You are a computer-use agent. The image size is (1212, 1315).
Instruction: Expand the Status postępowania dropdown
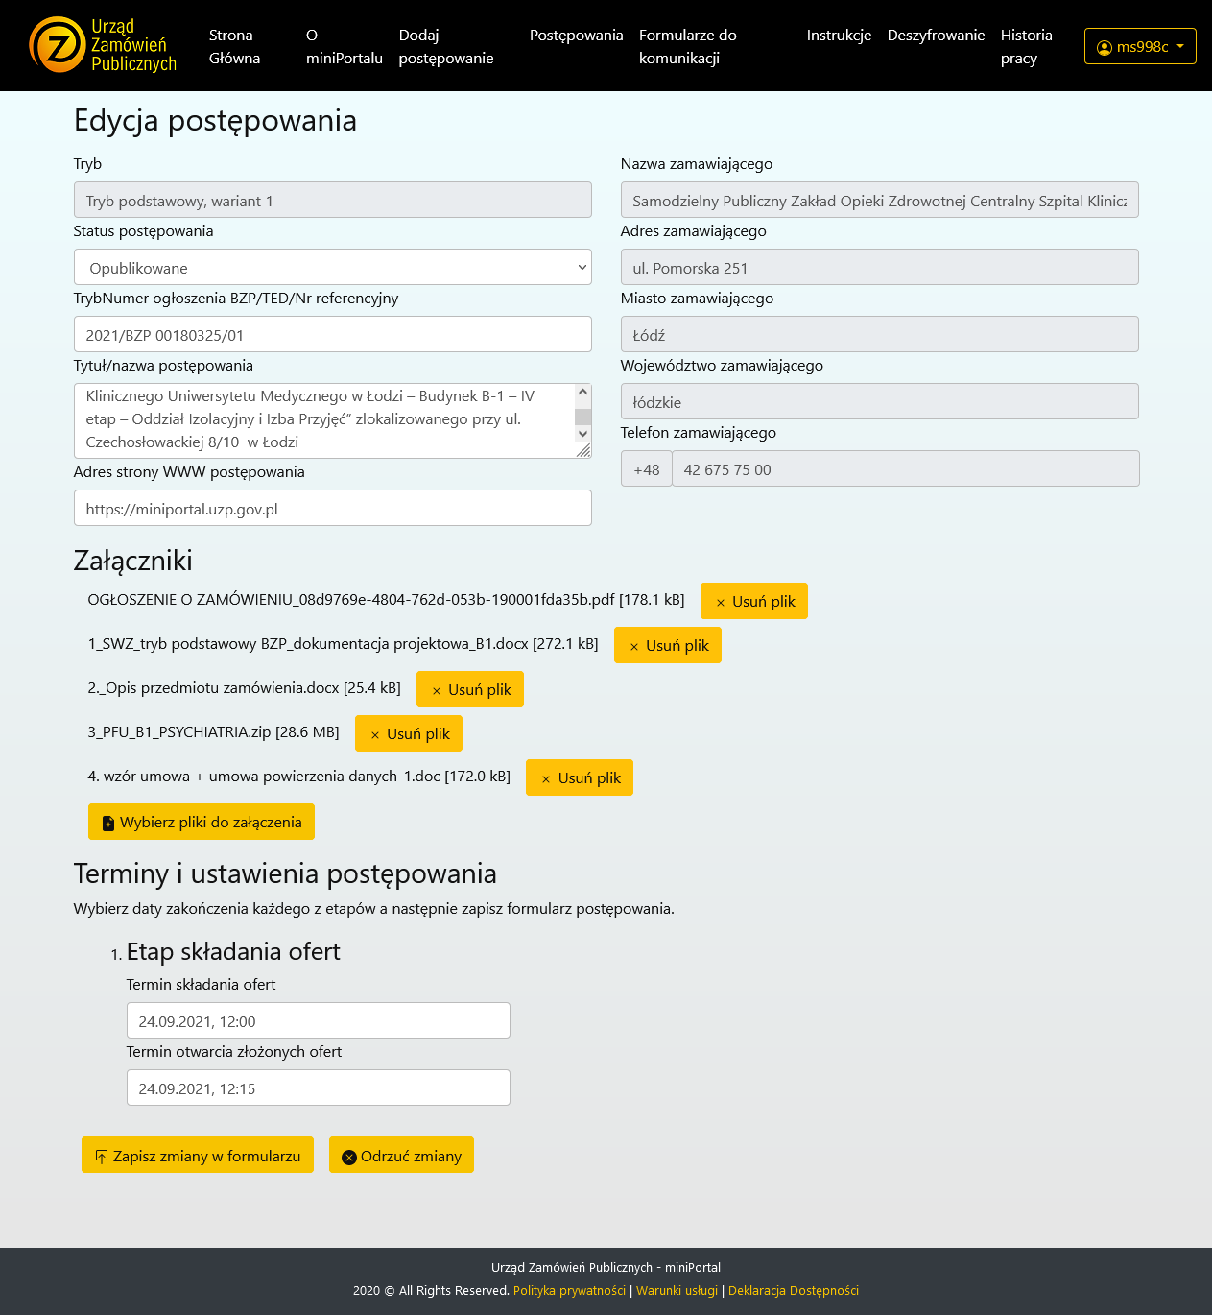pos(332,268)
